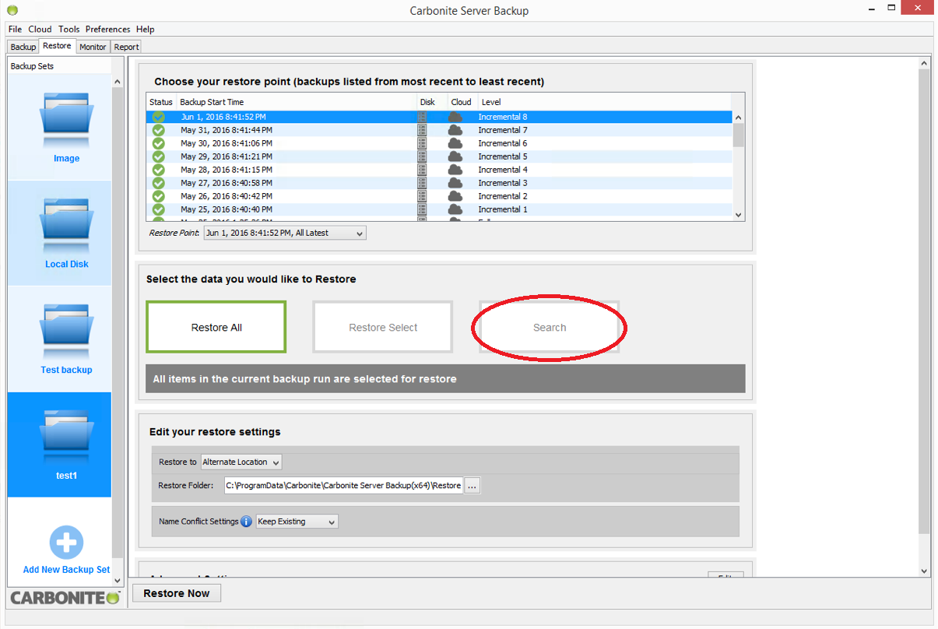
Task: Click the cloud icon in the Incremental 7 row
Action: [x=455, y=130]
